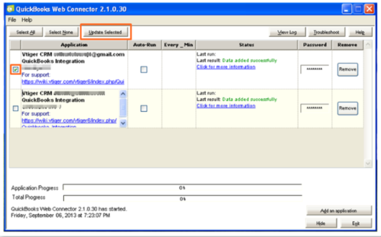The width and height of the screenshot is (381, 237).
Task: Click the application list scroll up arrow
Action: tap(368, 44)
